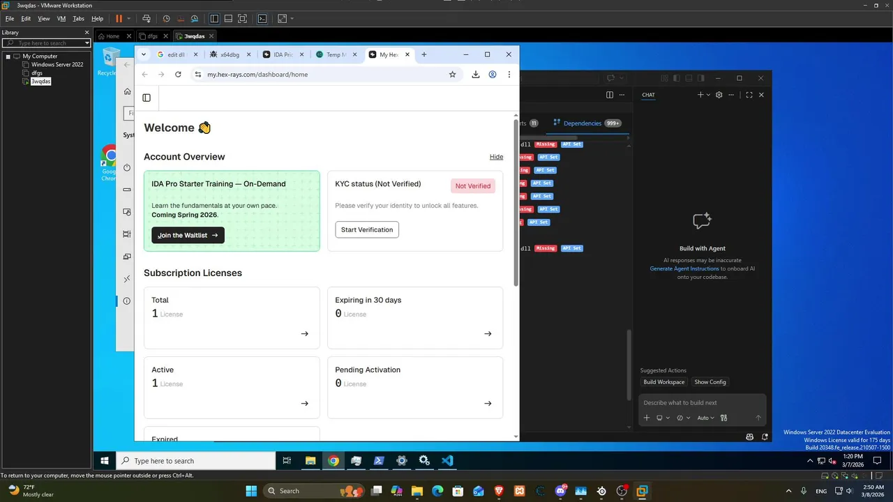Open Chrome profile avatar icon
The width and height of the screenshot is (893, 502).
click(x=493, y=75)
